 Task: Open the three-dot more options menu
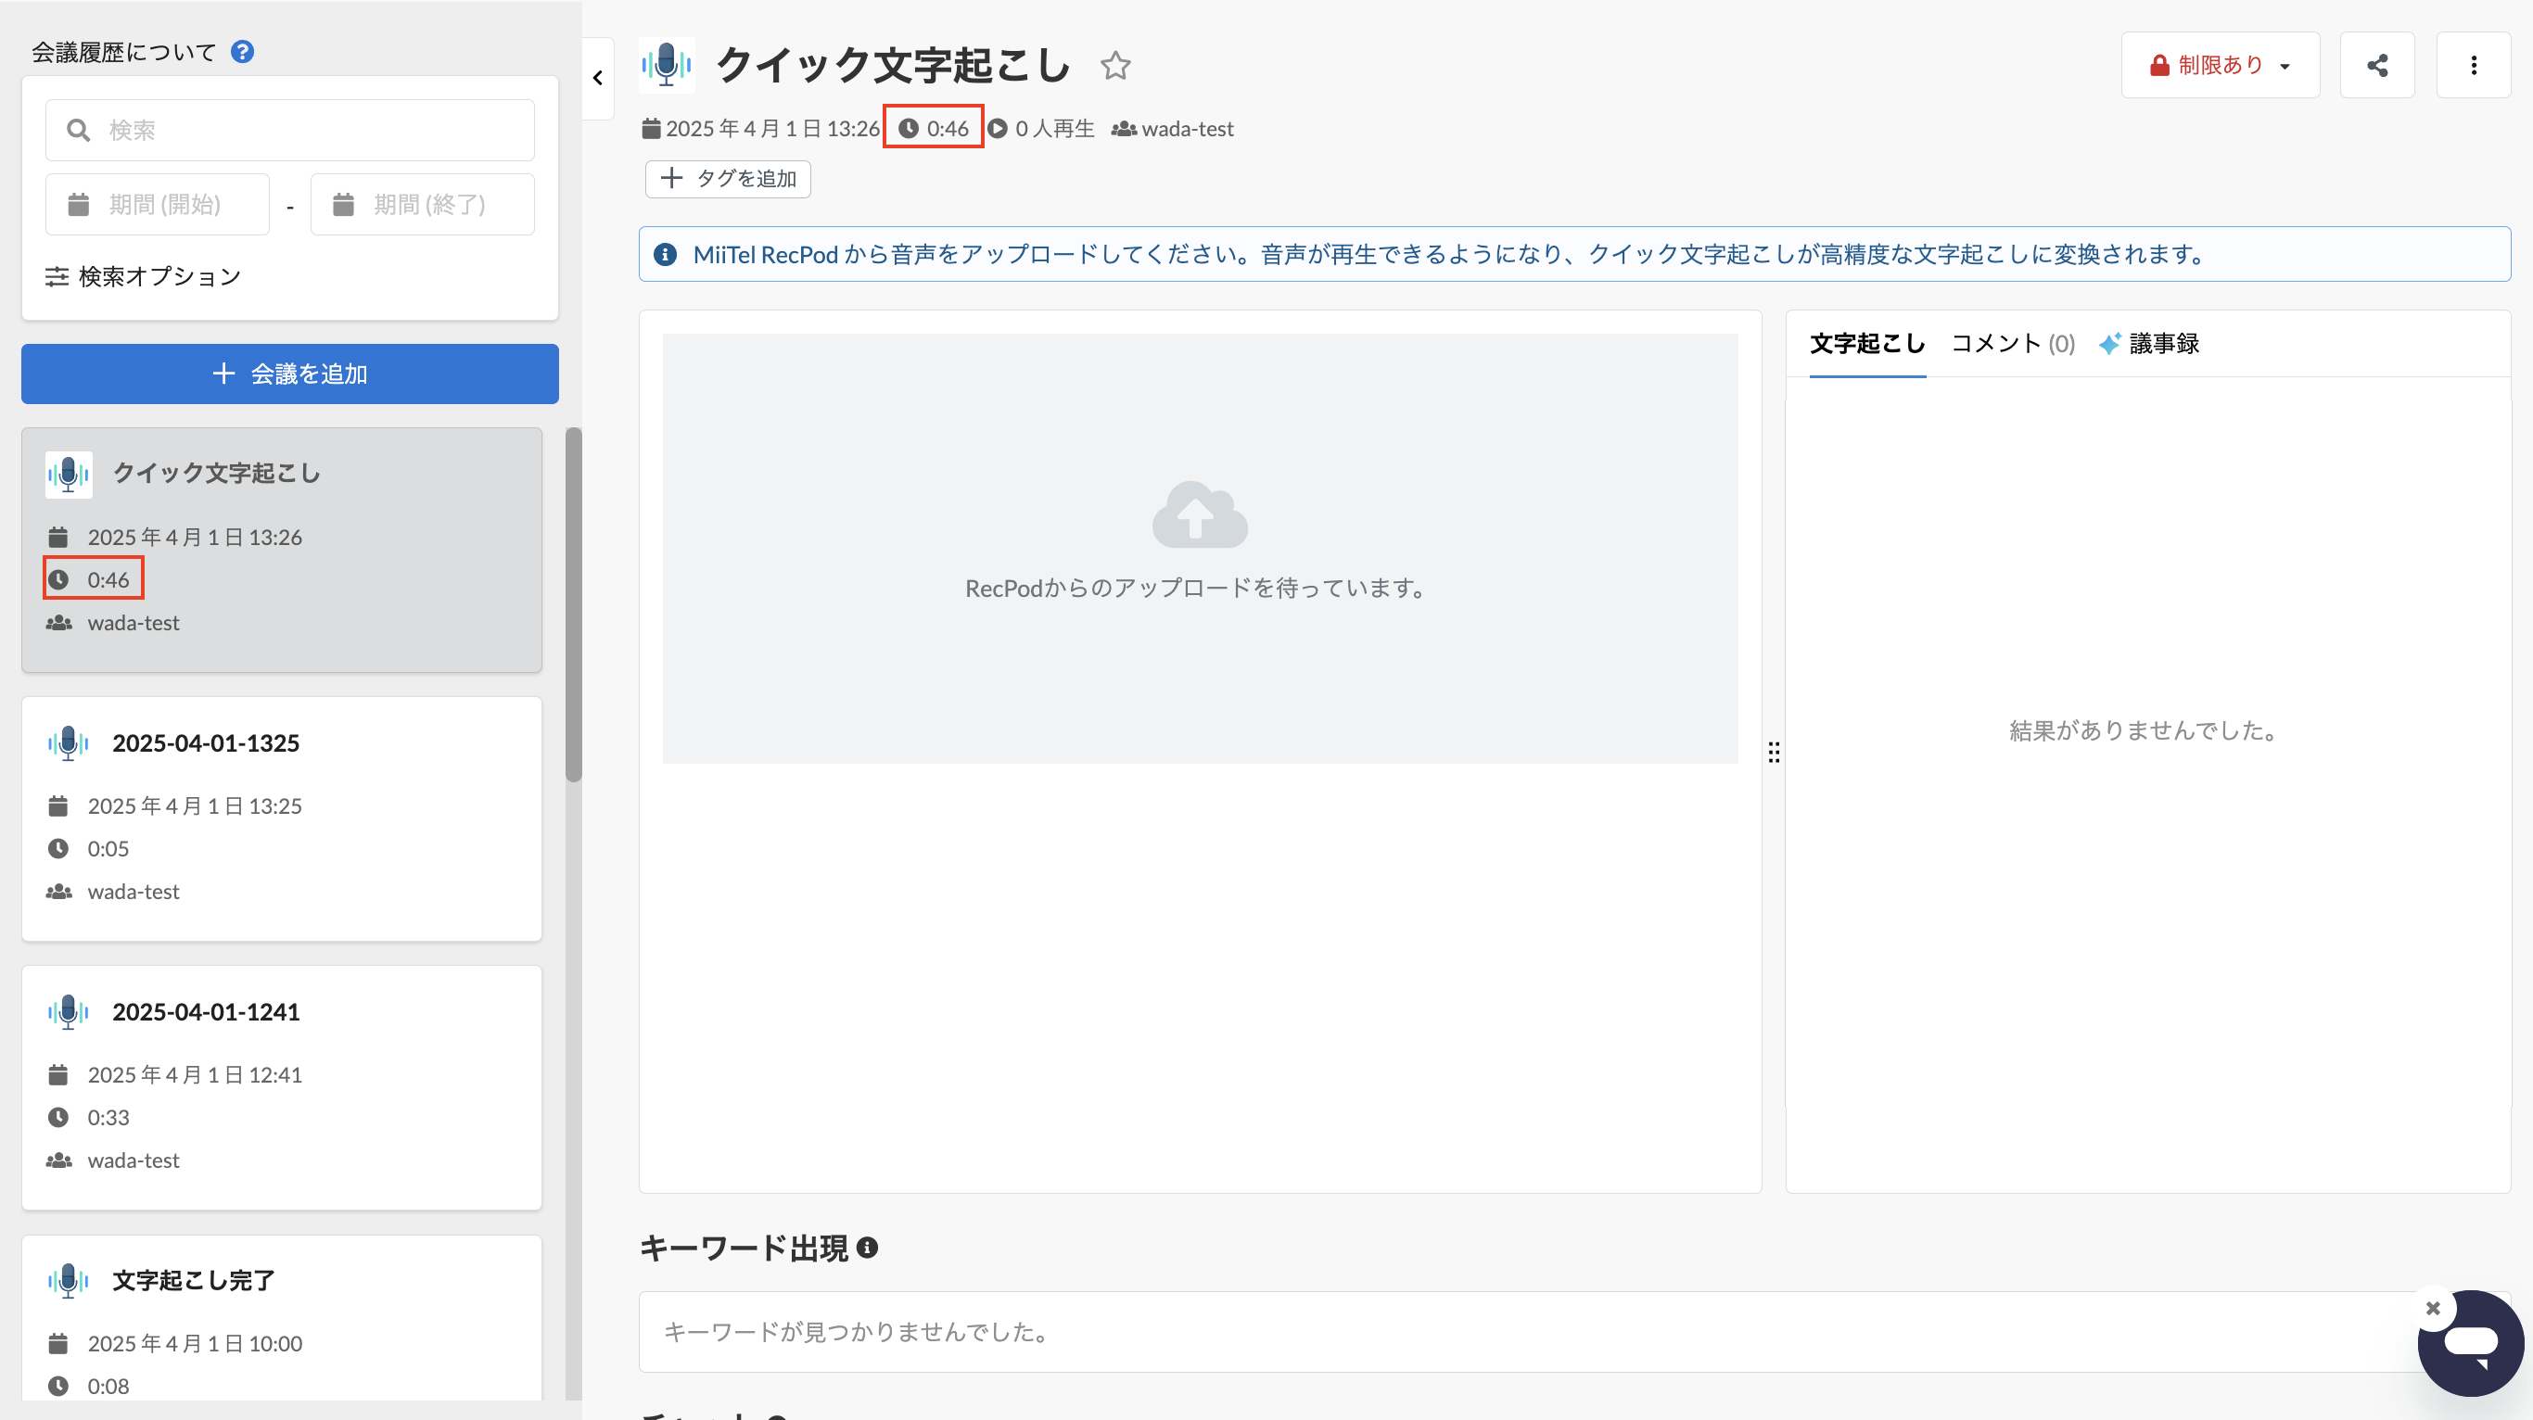(x=2473, y=66)
